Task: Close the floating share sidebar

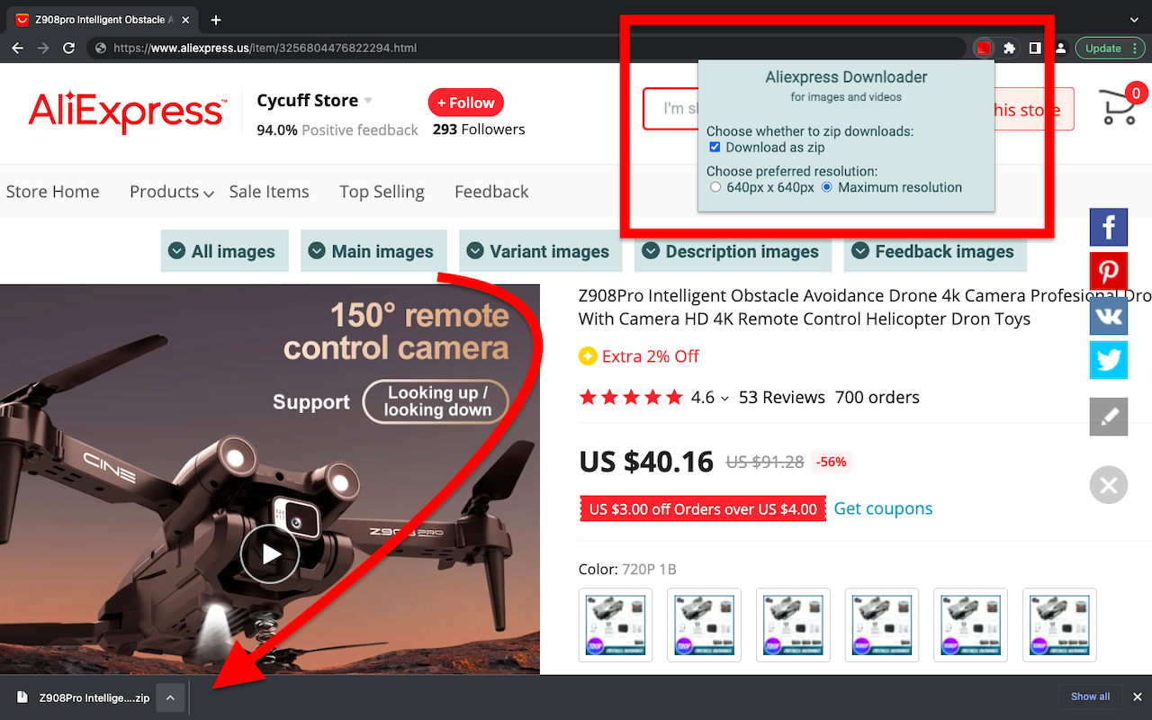Action: point(1109,485)
